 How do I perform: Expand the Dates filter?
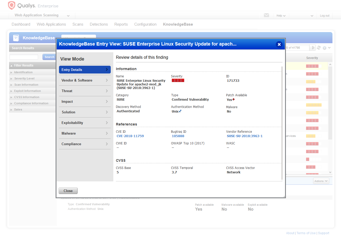[x=32, y=109]
